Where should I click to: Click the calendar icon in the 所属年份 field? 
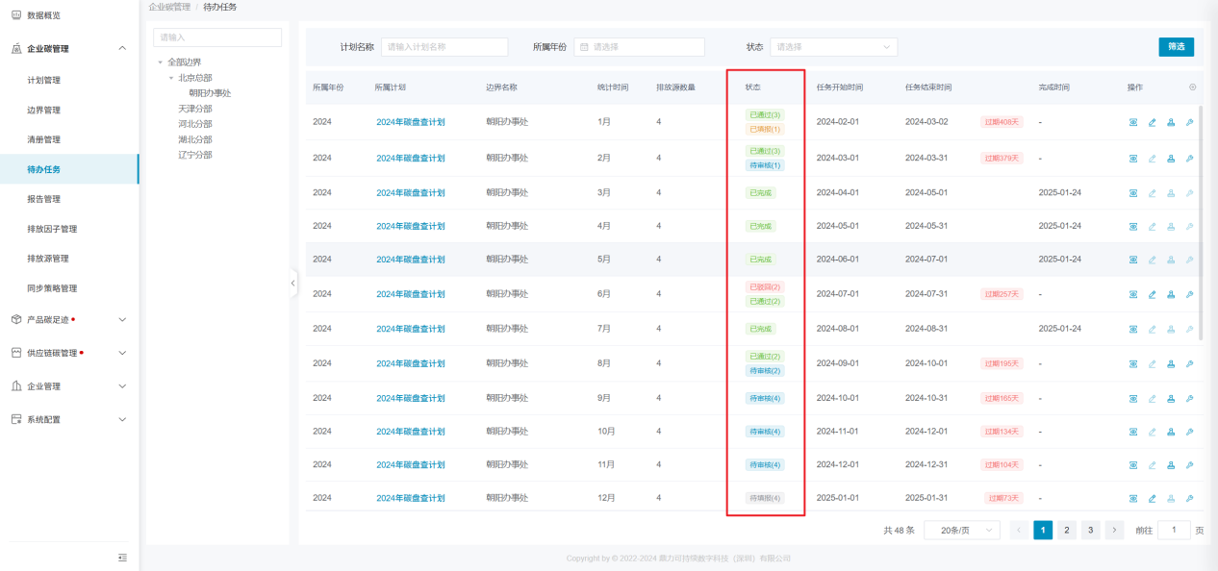tap(584, 47)
